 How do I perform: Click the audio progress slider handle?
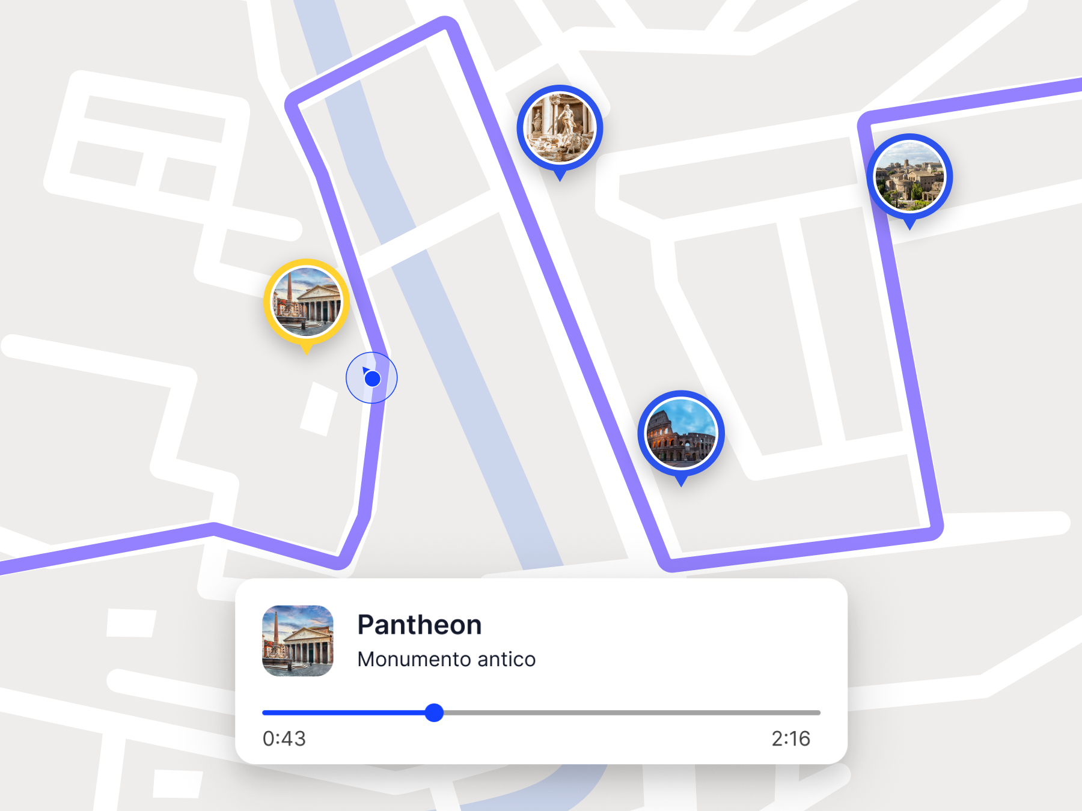point(434,712)
